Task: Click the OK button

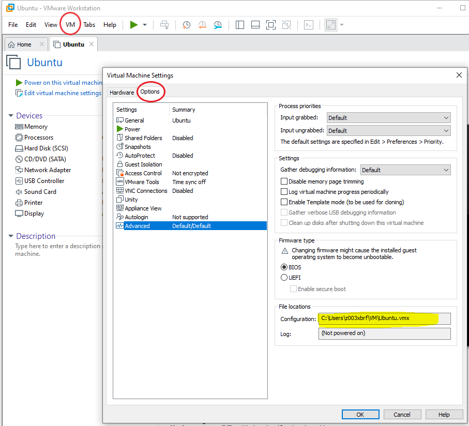Action: (360, 414)
